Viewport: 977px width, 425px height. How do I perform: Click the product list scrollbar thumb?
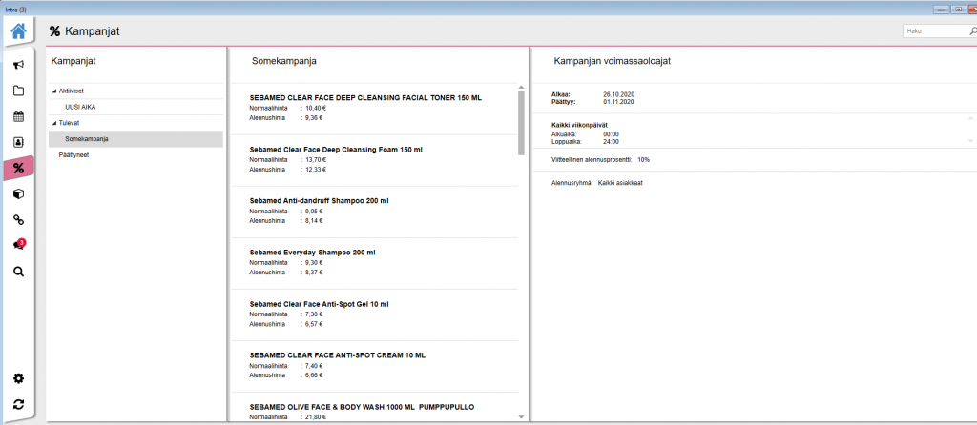(x=522, y=123)
